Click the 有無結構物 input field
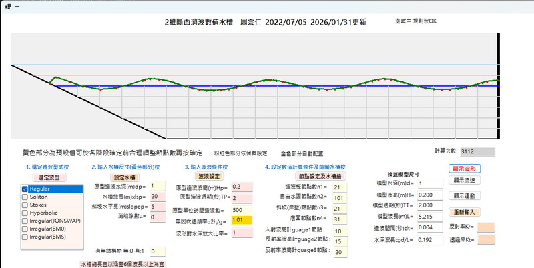The width and height of the screenshot is (534, 268). [x=158, y=251]
